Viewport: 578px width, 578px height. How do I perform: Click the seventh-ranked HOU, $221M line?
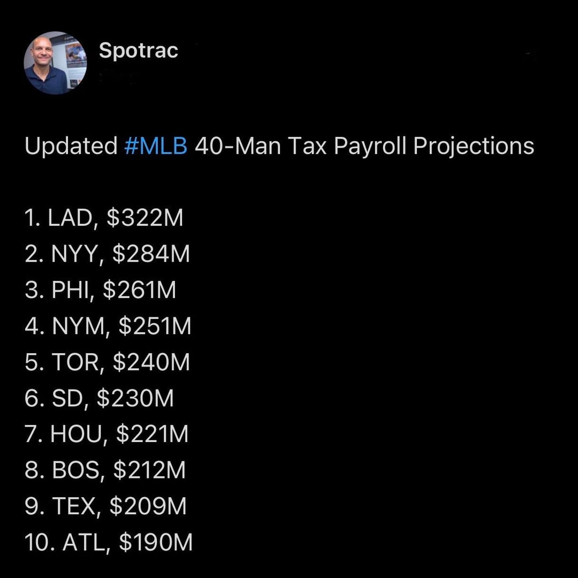(x=107, y=434)
